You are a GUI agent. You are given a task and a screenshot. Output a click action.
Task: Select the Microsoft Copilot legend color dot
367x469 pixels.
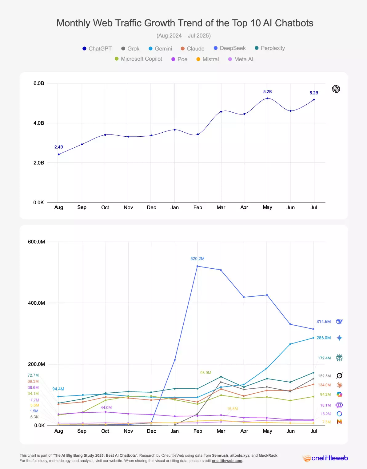[x=117, y=59]
